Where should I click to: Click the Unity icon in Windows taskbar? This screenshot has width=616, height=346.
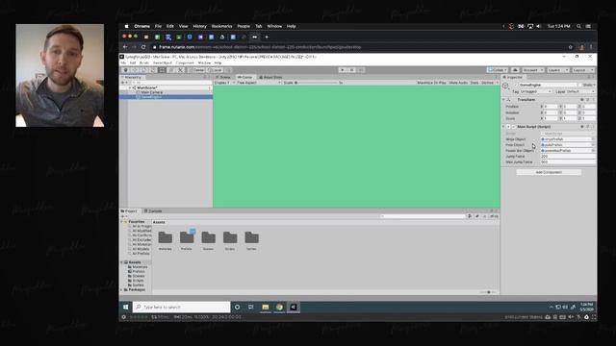pos(294,308)
